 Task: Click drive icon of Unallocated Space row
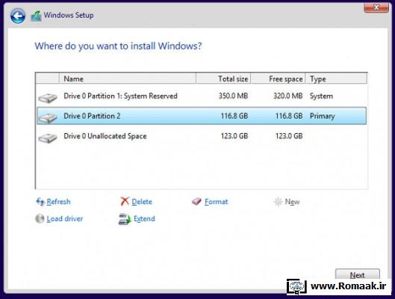[x=48, y=138]
